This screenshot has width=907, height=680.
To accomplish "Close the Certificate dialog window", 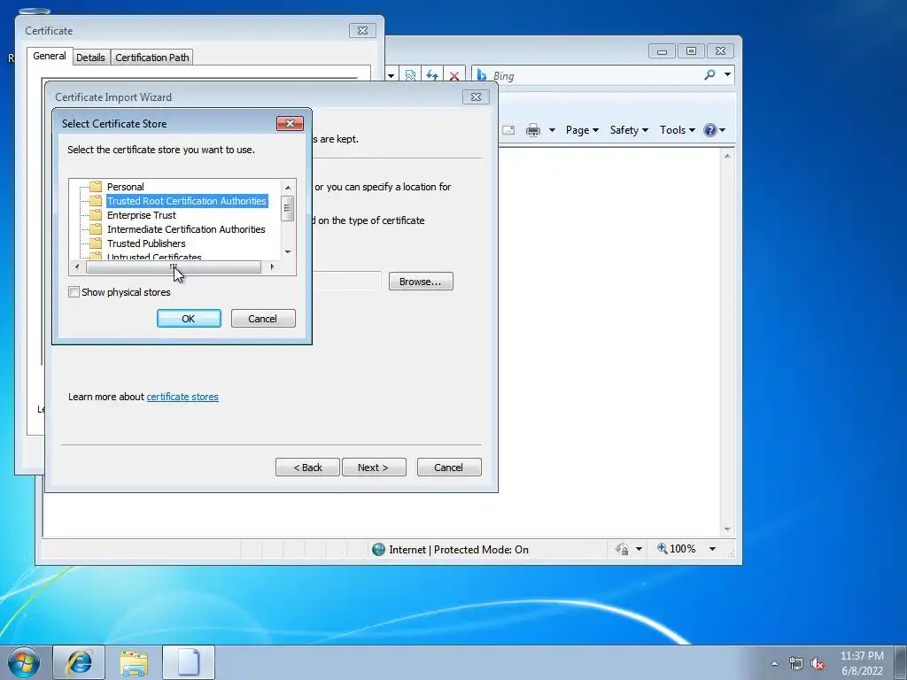I will (362, 31).
